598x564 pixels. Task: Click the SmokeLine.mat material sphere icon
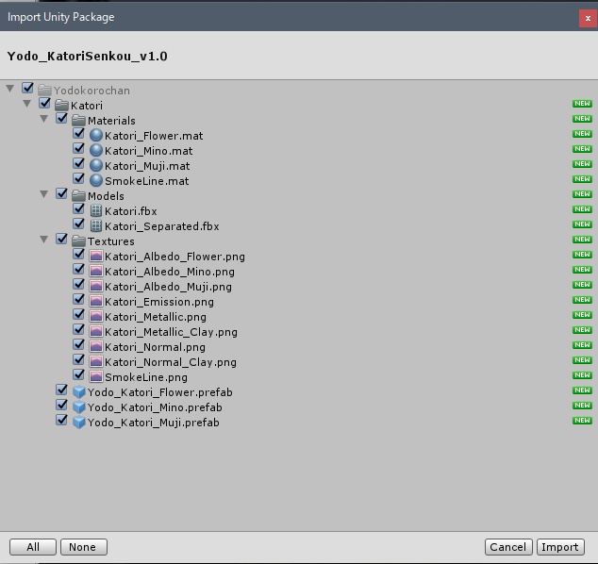(x=96, y=181)
